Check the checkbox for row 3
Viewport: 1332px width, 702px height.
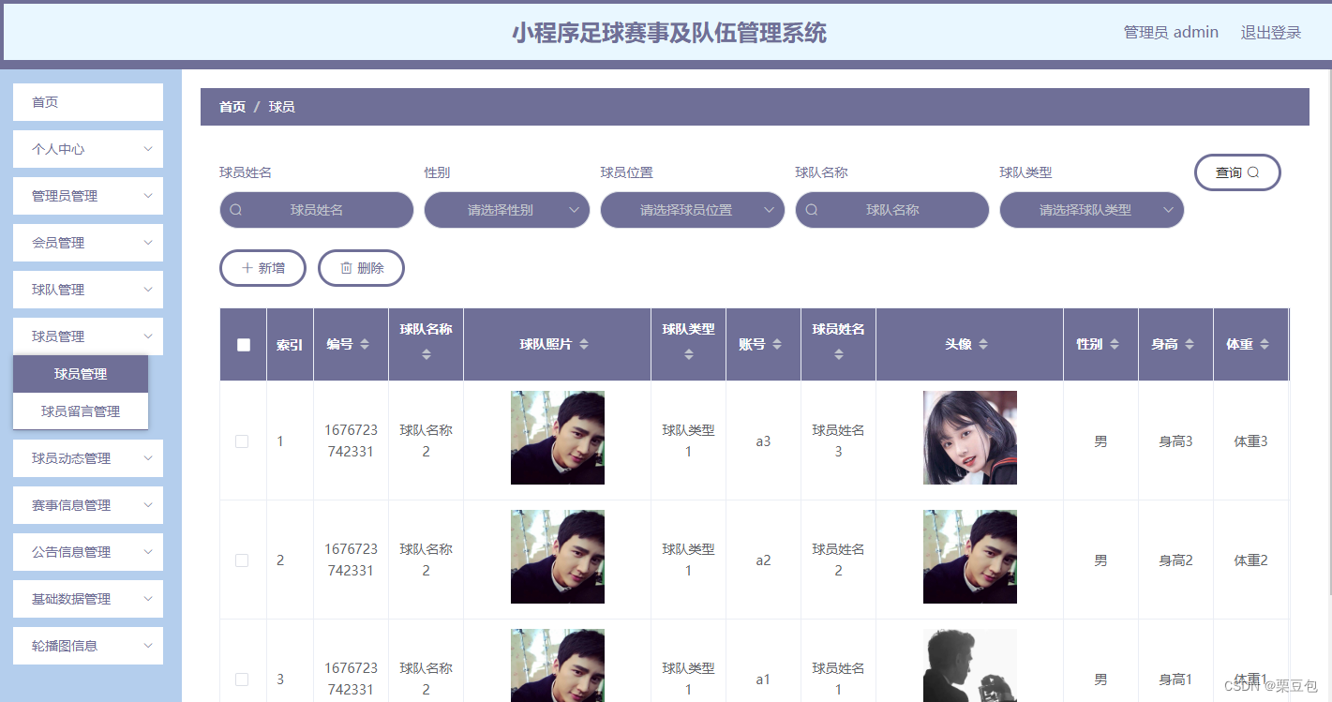point(242,680)
